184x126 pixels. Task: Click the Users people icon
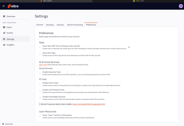click(x=4, y=27)
